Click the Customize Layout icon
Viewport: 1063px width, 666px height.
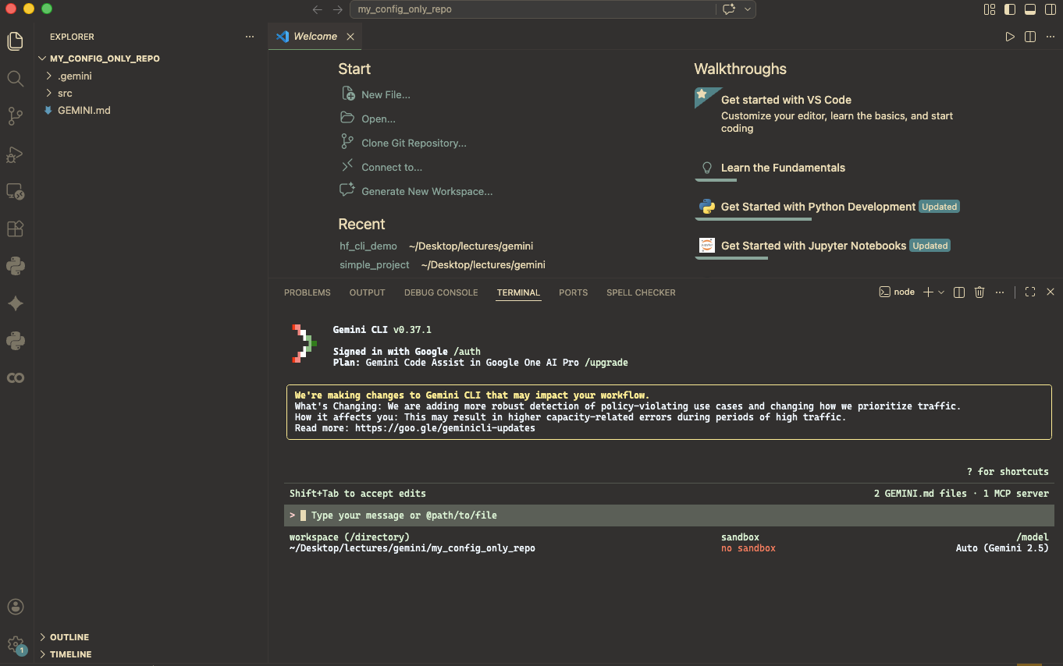990,9
